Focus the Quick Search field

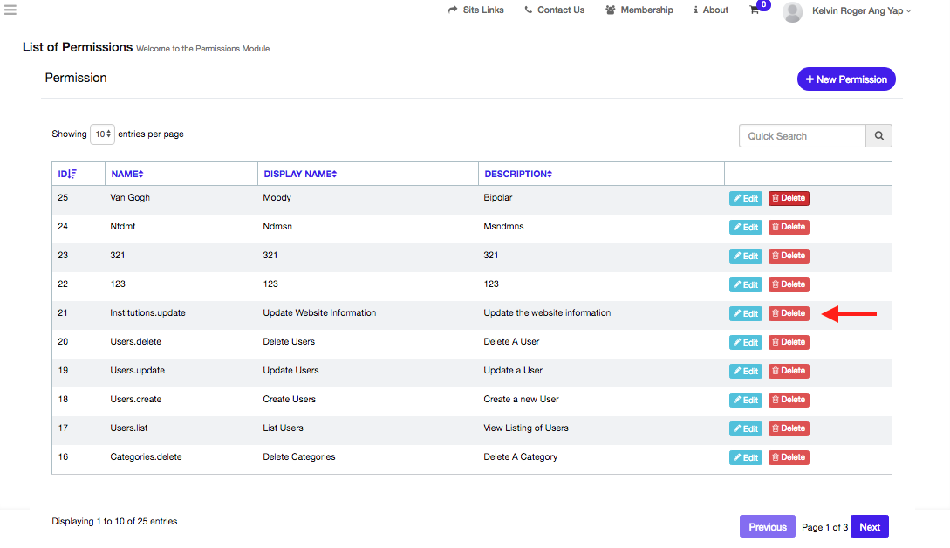pos(802,136)
